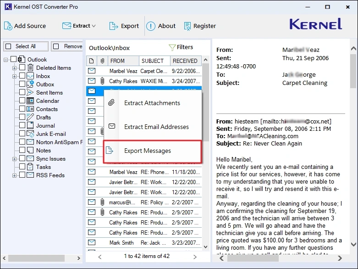
Task: Click the Add Source label
Action: coord(30,26)
